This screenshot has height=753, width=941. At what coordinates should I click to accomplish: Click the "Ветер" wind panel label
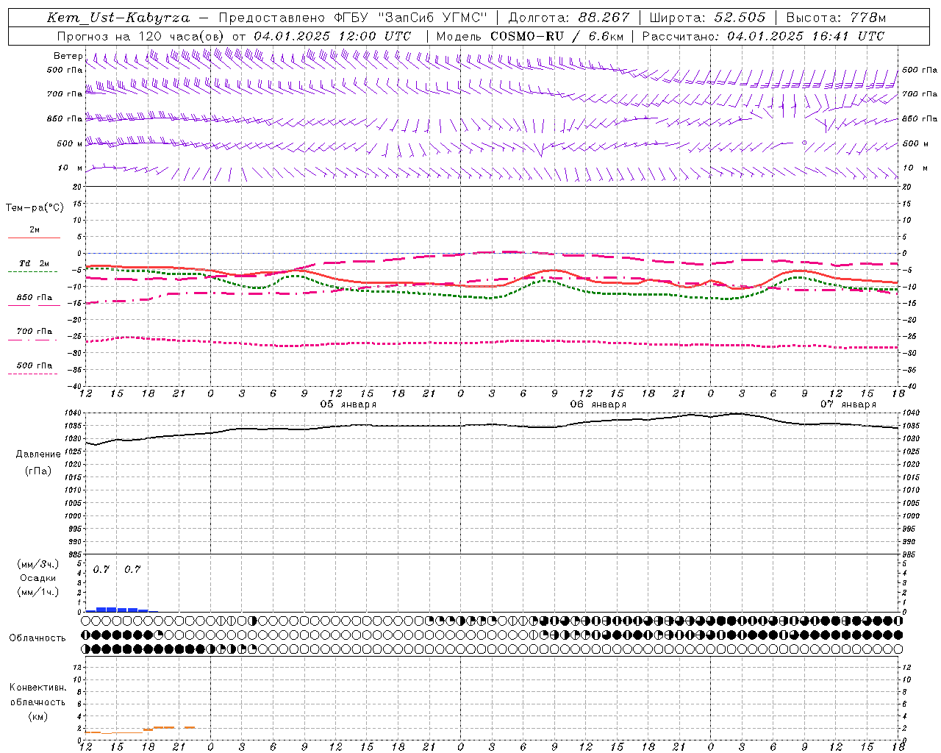click(68, 56)
